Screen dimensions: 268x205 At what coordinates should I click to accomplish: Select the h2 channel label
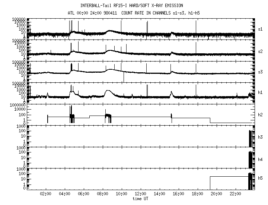tap(260, 115)
